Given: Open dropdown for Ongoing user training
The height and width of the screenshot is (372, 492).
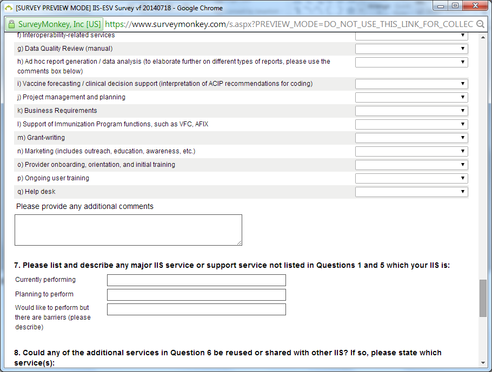Looking at the screenshot, I should 411,178.
